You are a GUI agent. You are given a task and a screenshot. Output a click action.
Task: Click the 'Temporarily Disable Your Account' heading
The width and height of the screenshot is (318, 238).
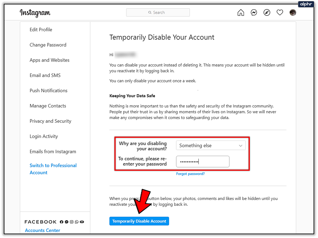(162, 37)
